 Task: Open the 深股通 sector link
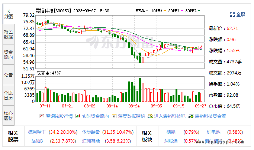point(171,141)
